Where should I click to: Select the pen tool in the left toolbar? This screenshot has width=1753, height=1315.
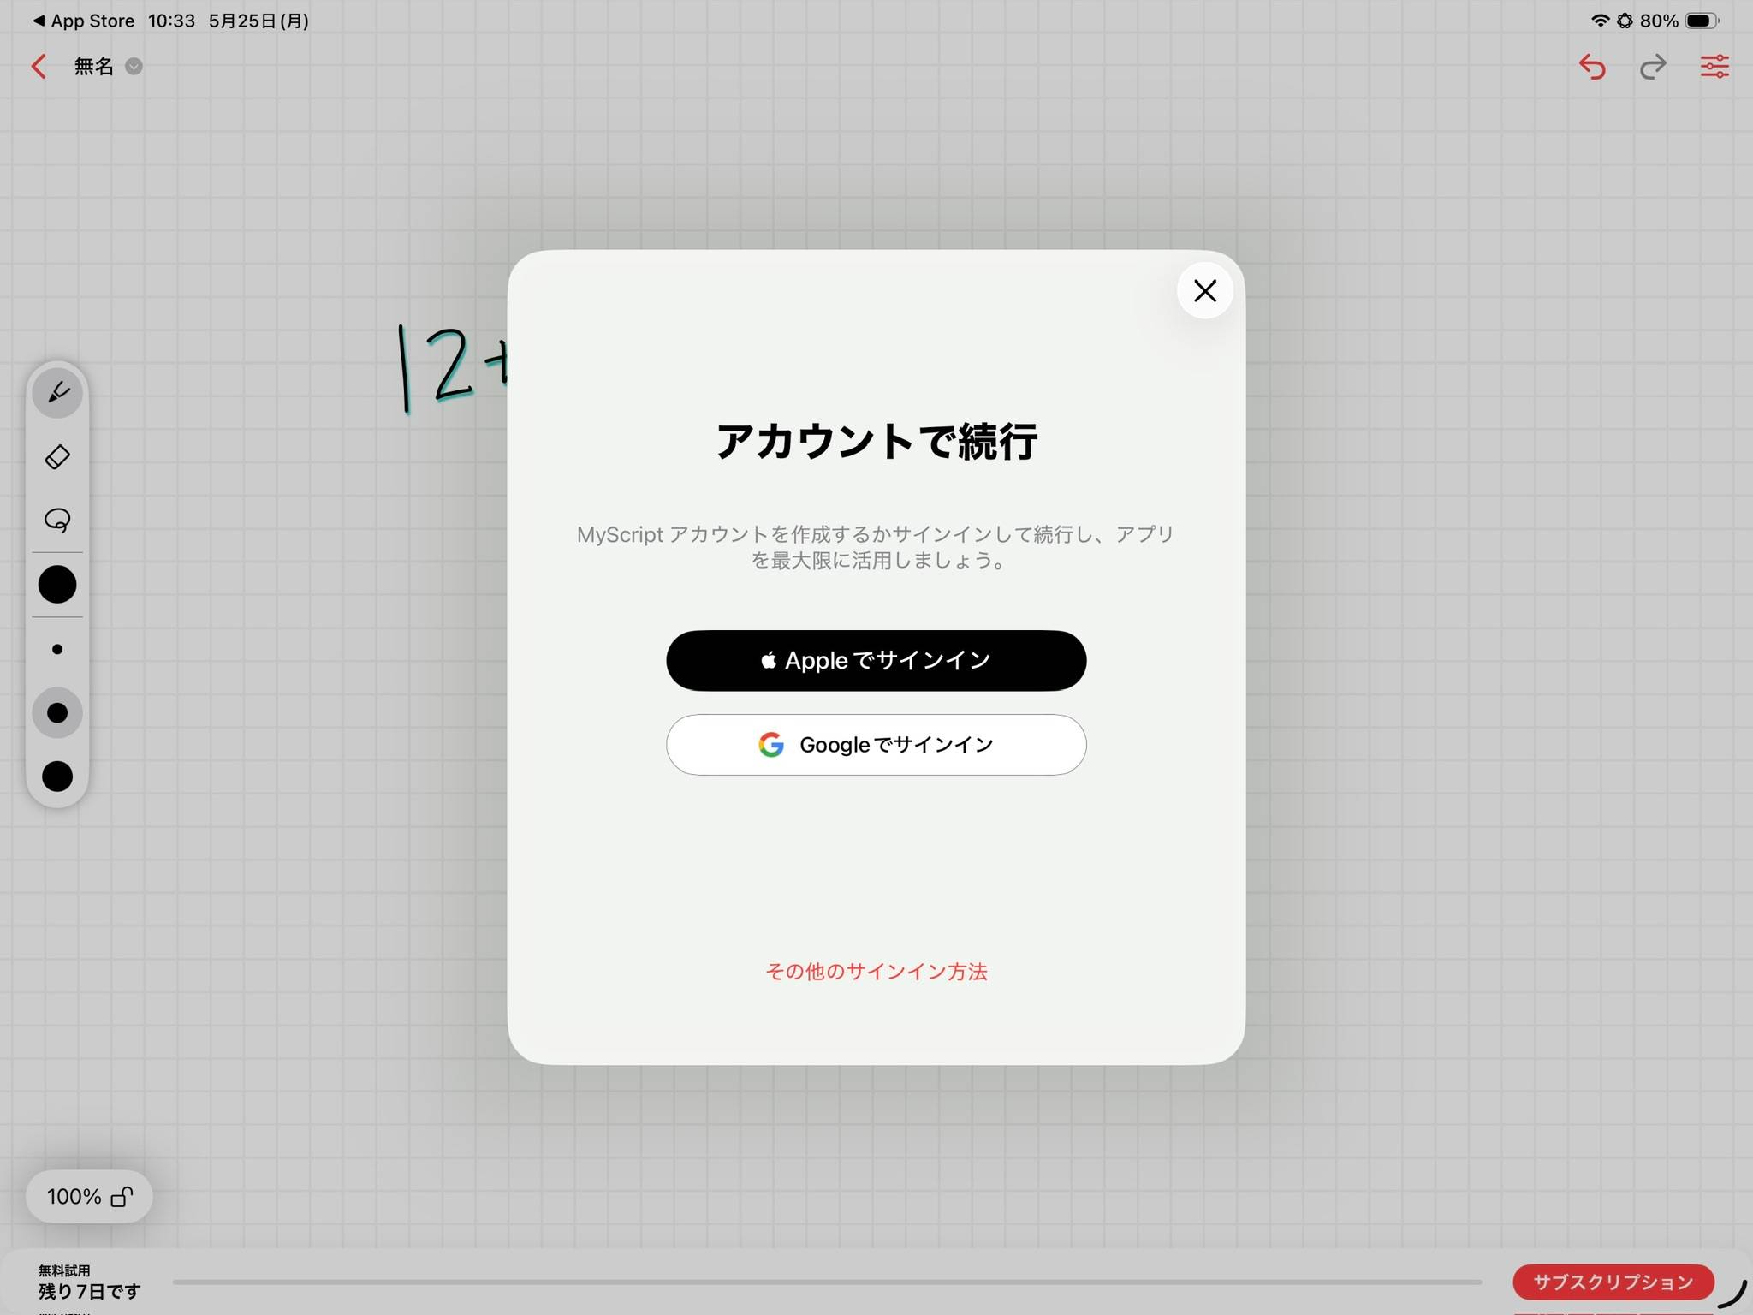[x=57, y=393]
